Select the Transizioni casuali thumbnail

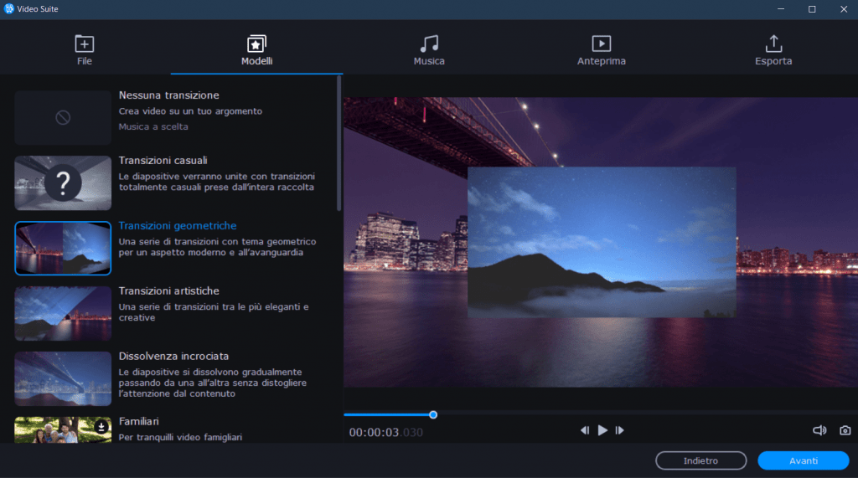63,182
